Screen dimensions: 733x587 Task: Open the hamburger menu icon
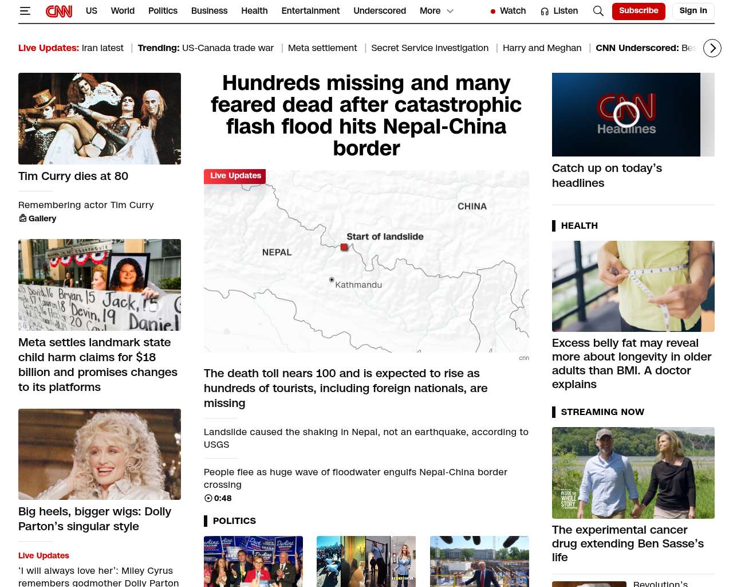coord(25,11)
